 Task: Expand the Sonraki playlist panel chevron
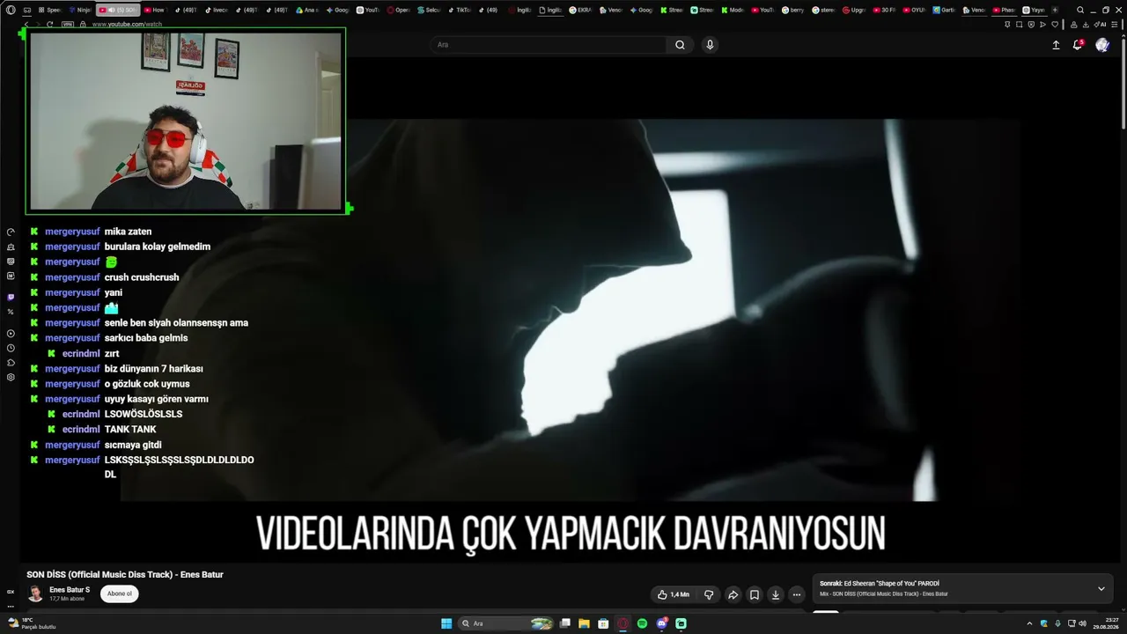(x=1101, y=588)
